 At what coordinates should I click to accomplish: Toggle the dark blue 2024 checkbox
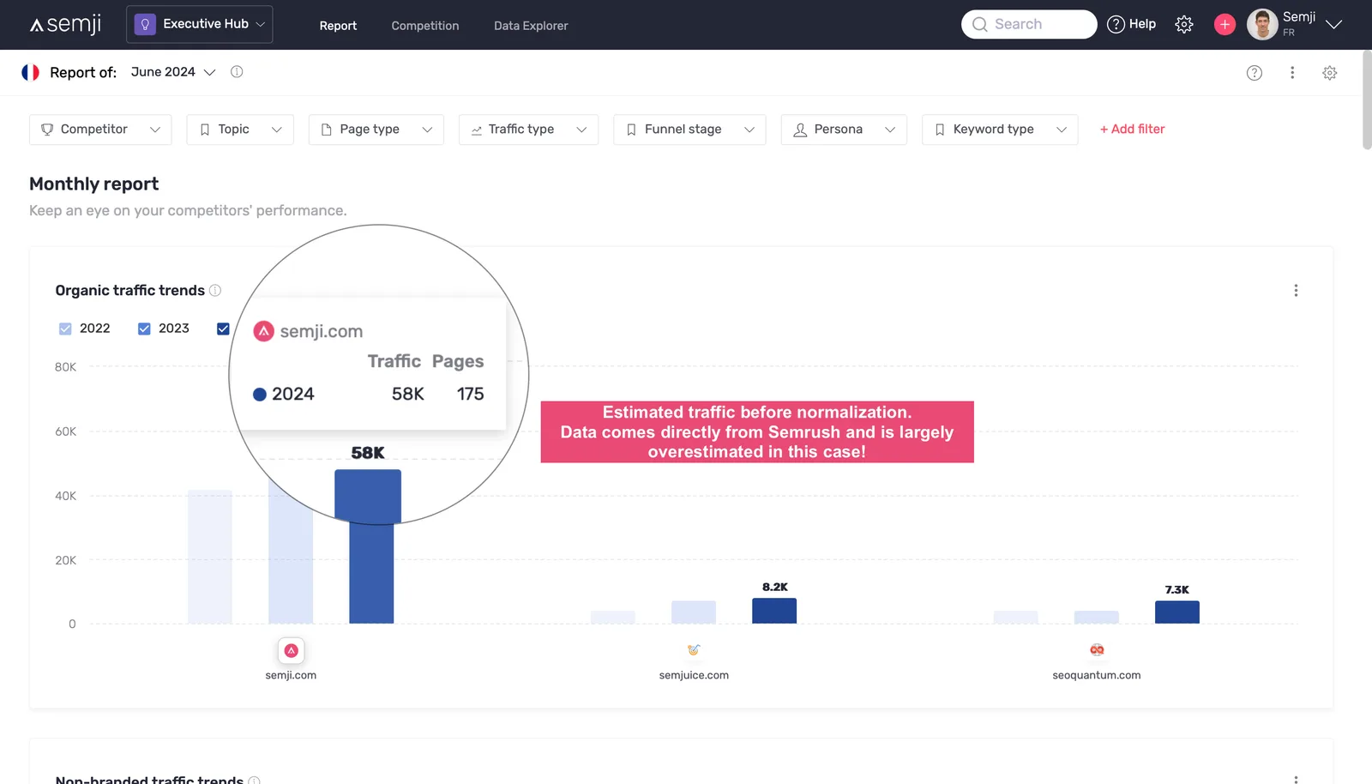(223, 329)
